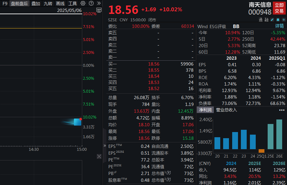The height and width of the screenshot is (185, 287).
Task: Add stock with the plus icon
Action: click(x=284, y=20)
